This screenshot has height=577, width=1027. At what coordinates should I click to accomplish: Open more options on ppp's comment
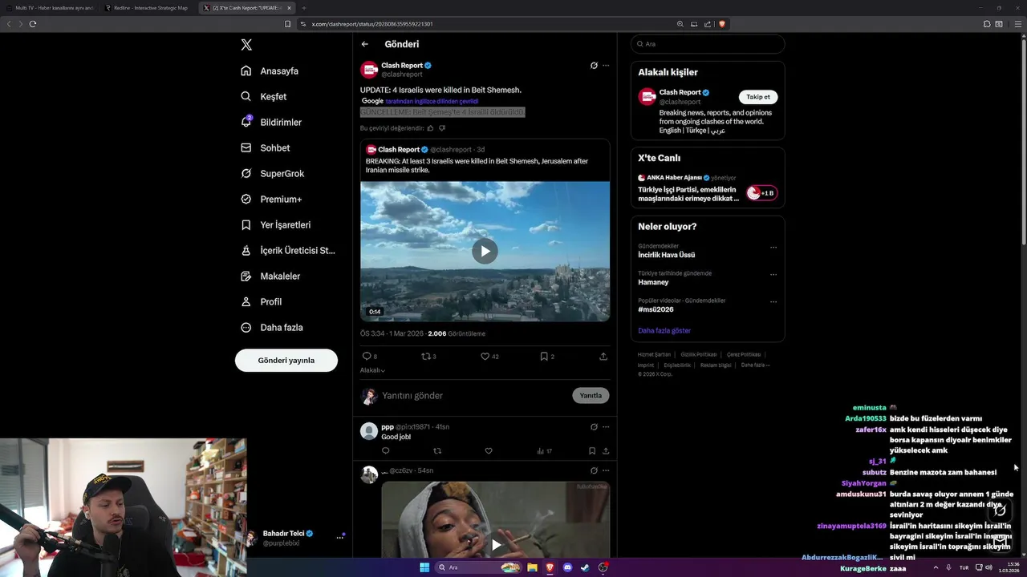coord(606,427)
